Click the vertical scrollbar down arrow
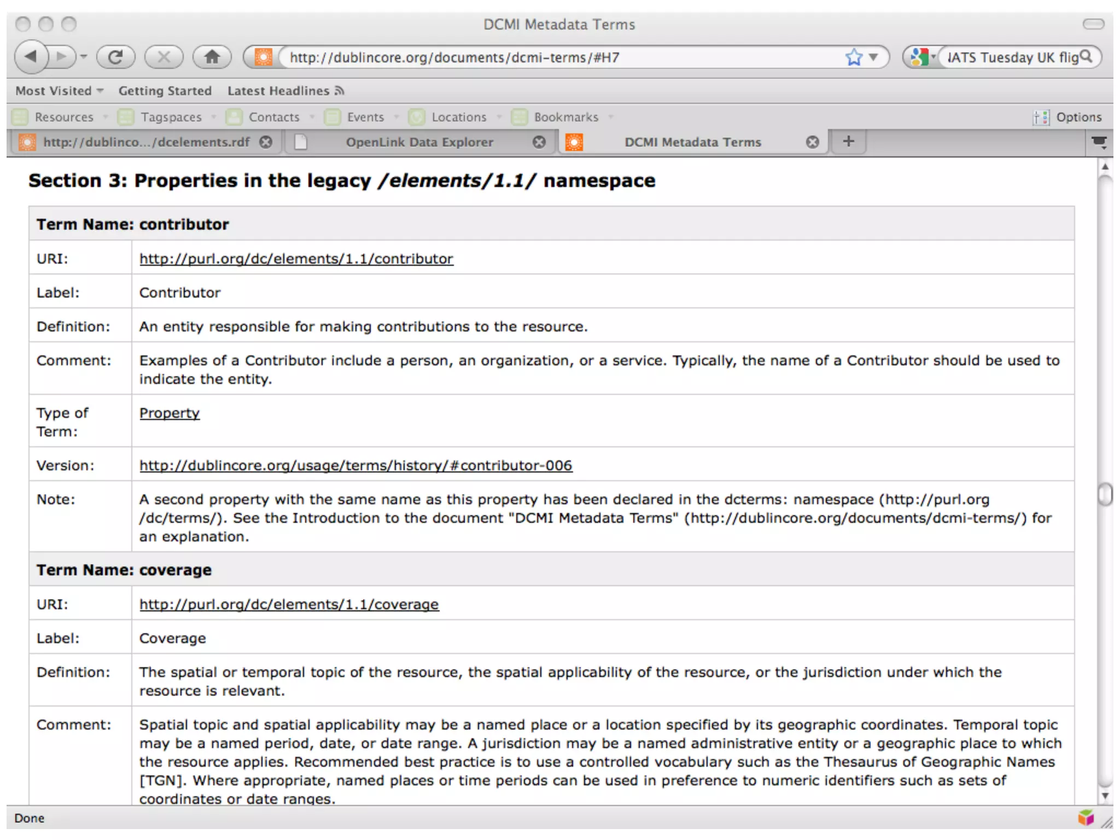1120x840 pixels. point(1105,796)
